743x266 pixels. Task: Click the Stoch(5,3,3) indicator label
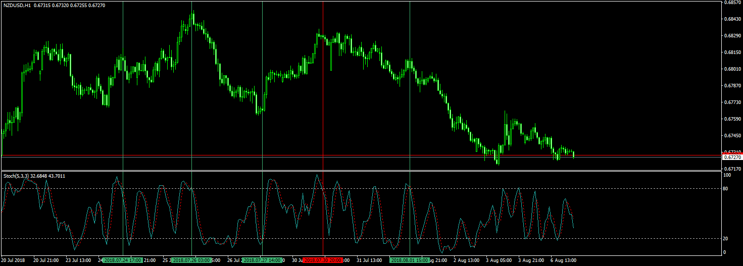(x=16, y=176)
